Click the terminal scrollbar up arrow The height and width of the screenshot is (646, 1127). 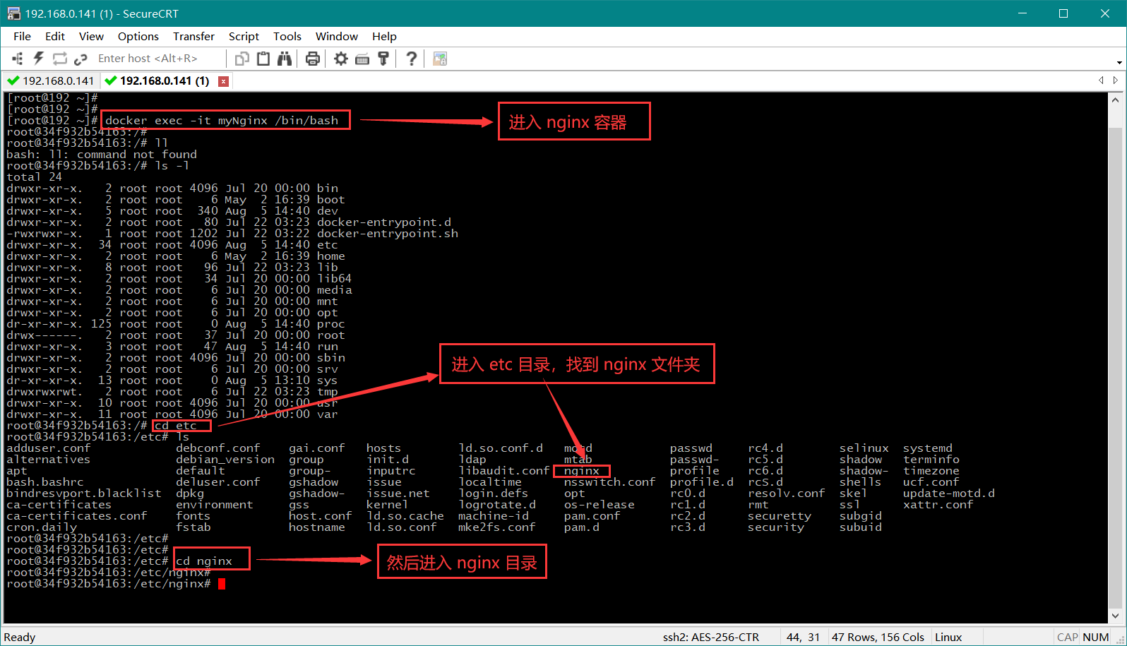point(1115,100)
